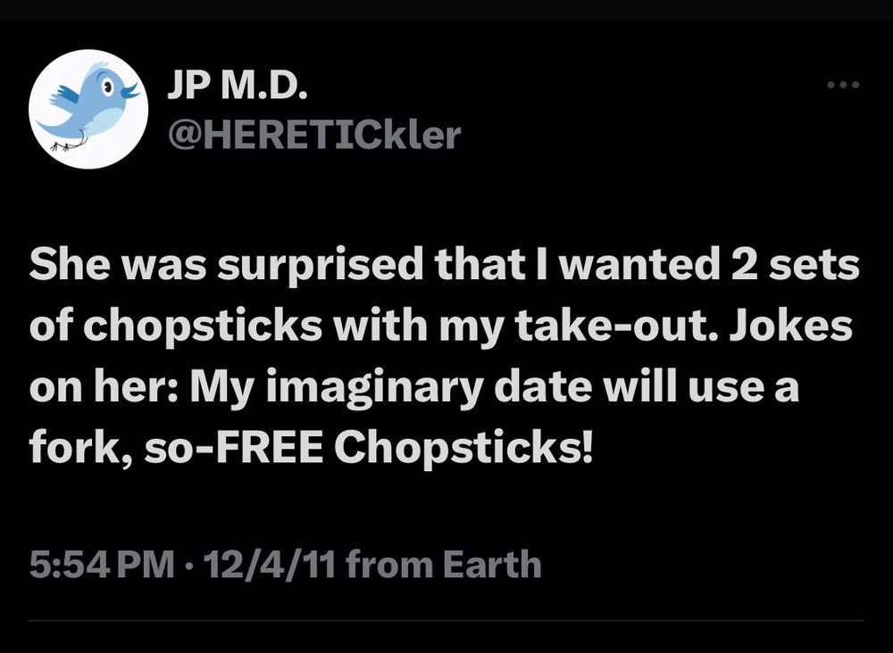This screenshot has height=653, width=893.
Task: Open the JP M.D. display name link
Action: tap(237, 88)
